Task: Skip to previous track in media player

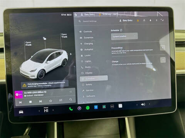Action: point(20,102)
